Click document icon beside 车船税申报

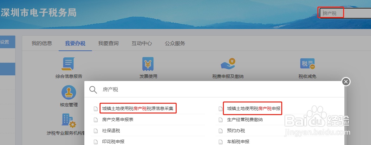tap(220, 142)
